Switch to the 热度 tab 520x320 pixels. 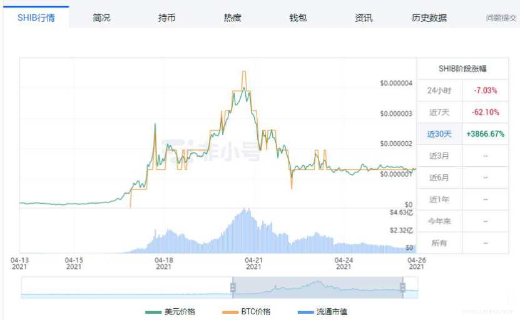click(232, 17)
